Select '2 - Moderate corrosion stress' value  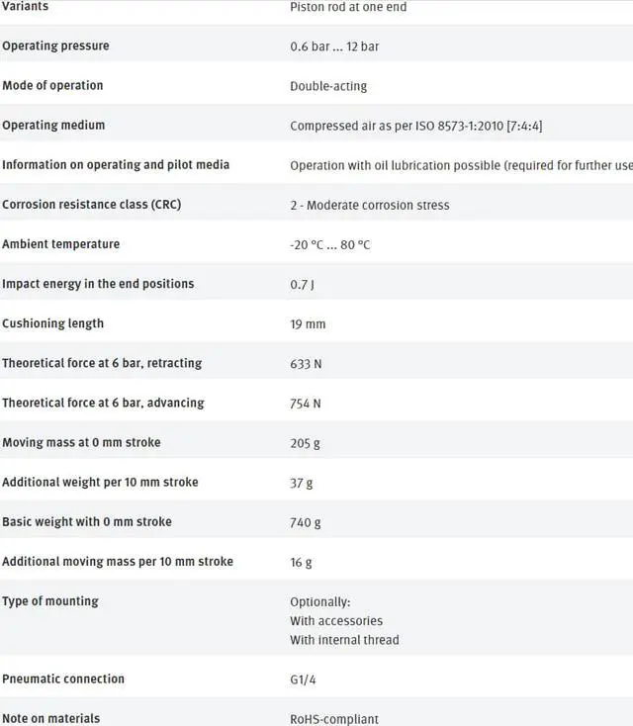370,205
